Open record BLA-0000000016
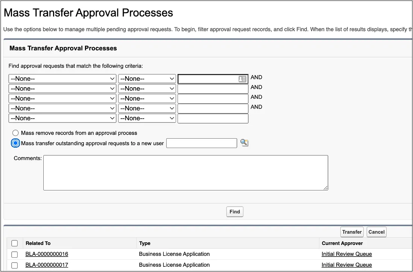This screenshot has width=413, height=272. click(x=47, y=254)
